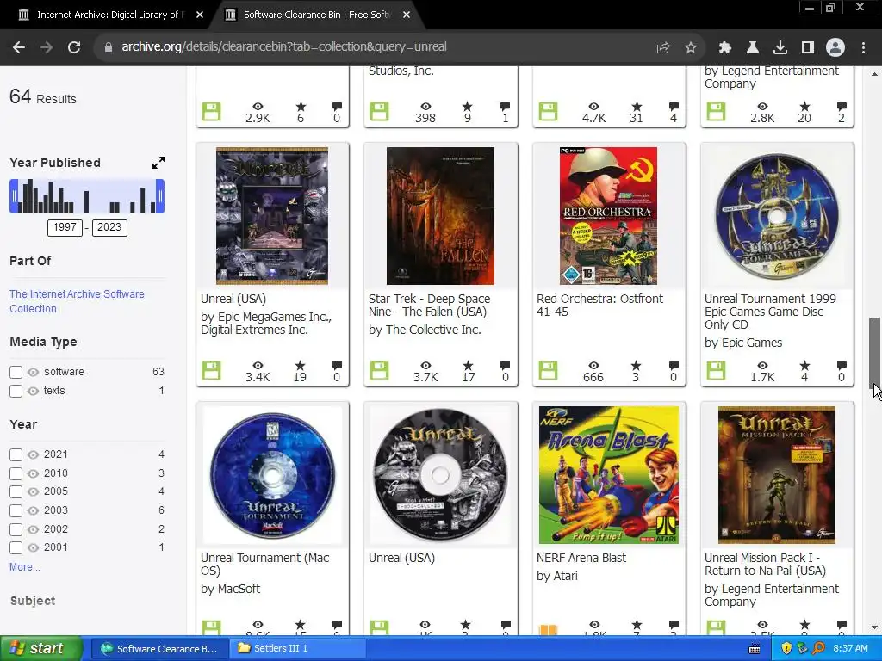Check the 2002 year filter checkbox
This screenshot has width=882, height=661.
click(x=16, y=529)
